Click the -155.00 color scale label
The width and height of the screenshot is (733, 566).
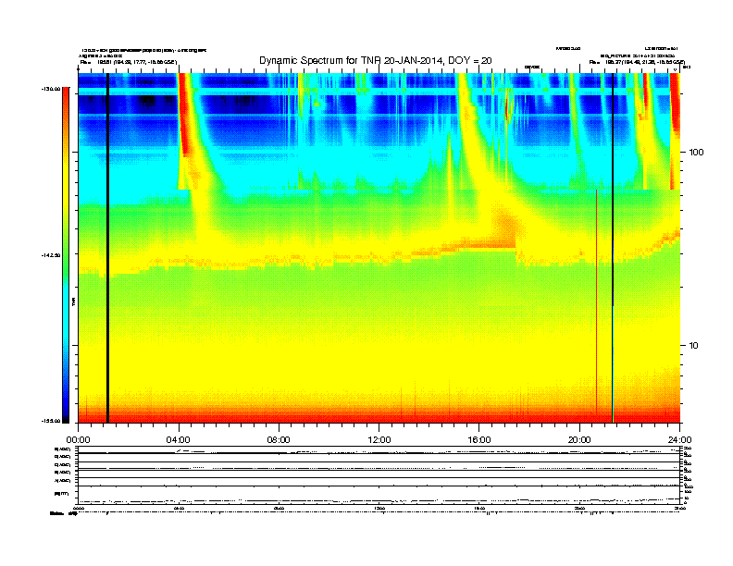click(51, 421)
